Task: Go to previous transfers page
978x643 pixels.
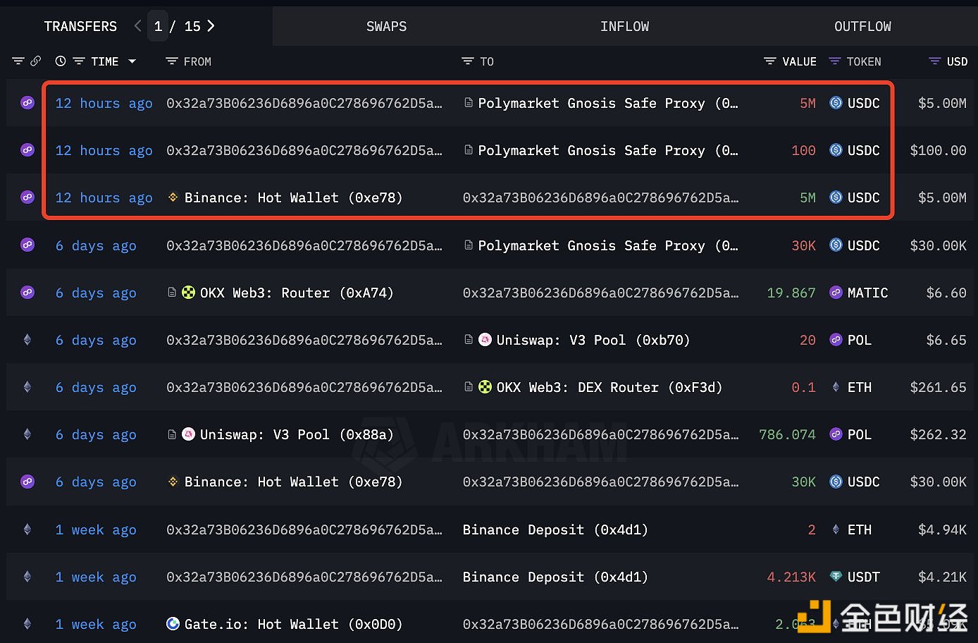Action: pyautogui.click(x=137, y=26)
